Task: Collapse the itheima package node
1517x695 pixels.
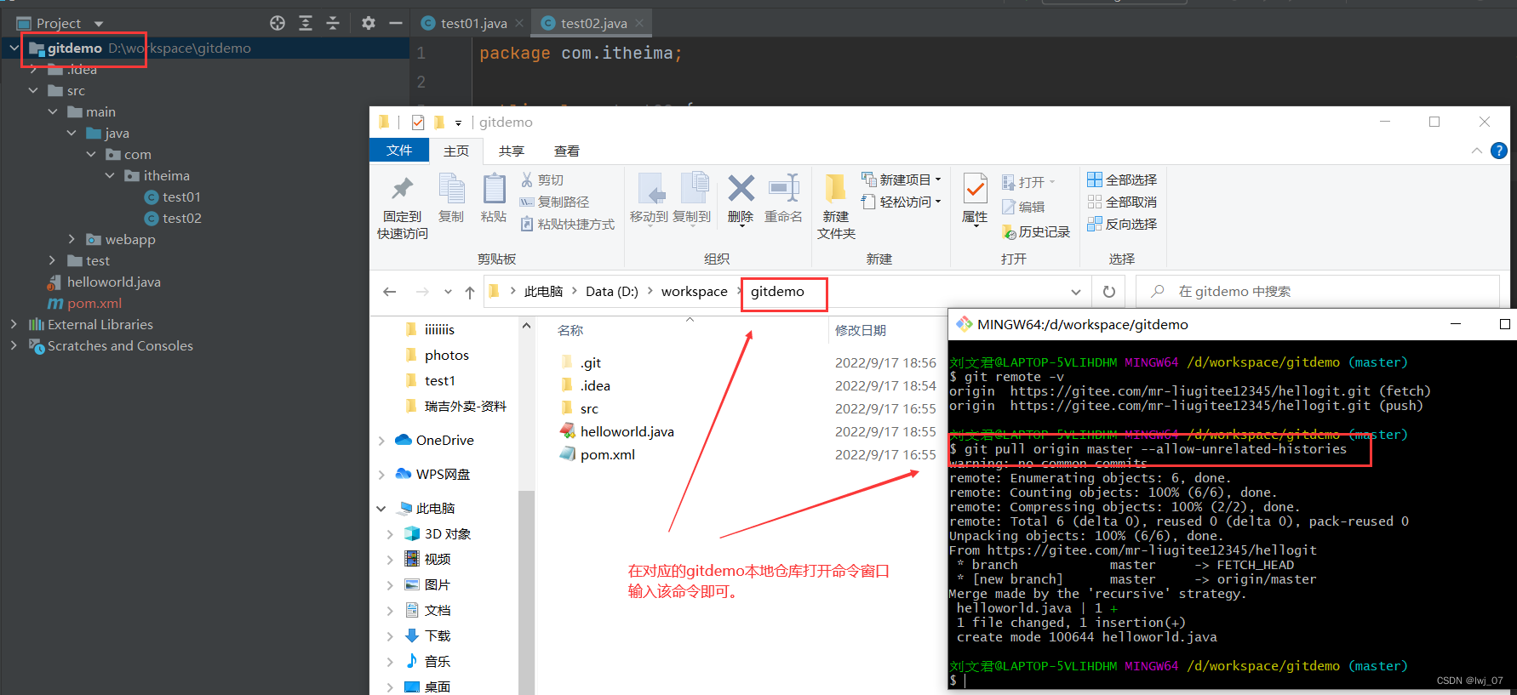Action: coord(110,175)
